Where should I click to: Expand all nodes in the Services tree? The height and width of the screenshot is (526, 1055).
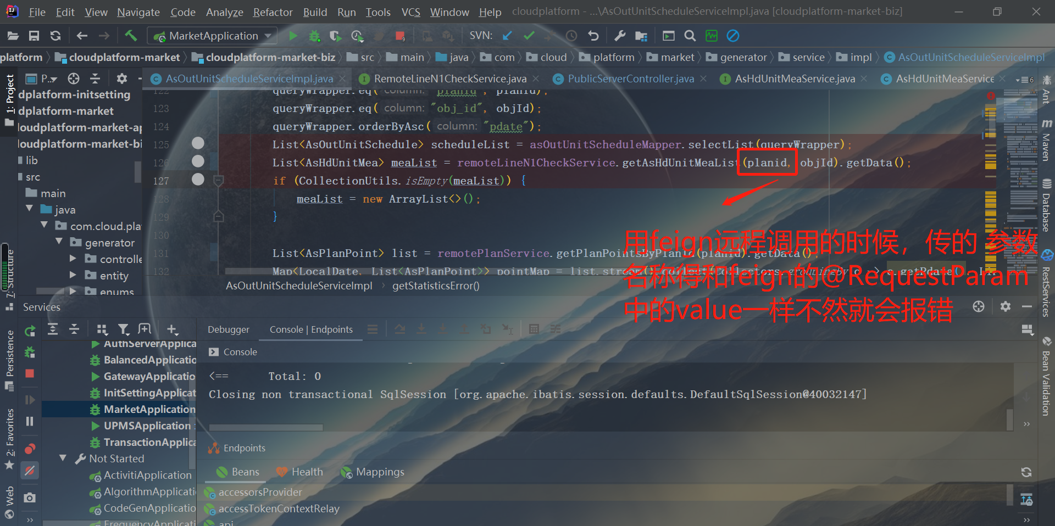(53, 329)
